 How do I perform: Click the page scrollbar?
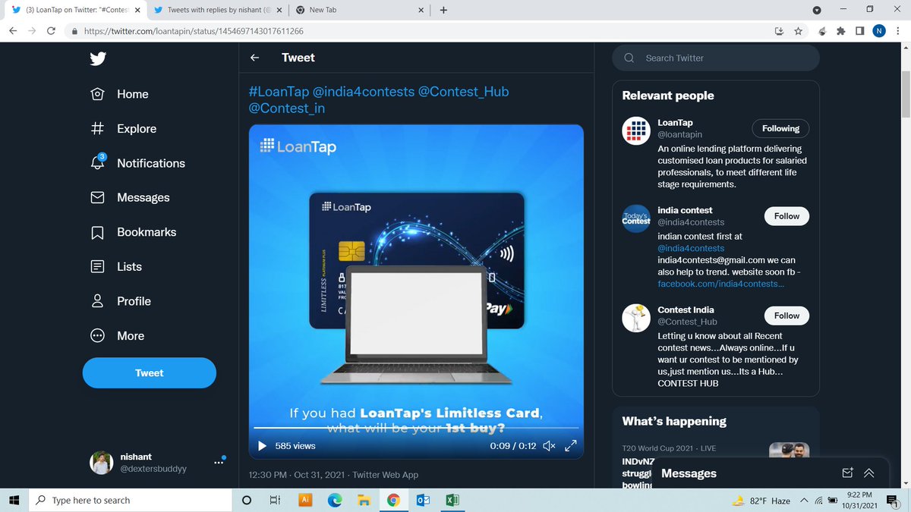[x=905, y=95]
